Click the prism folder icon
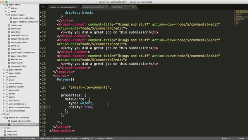Screen dimensions: 248x140 click(7, 80)
